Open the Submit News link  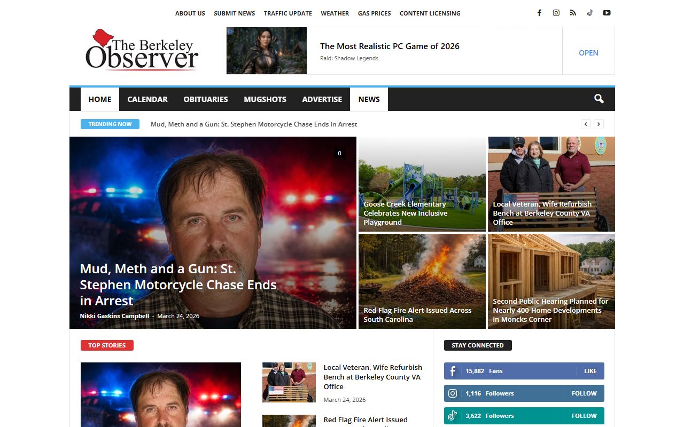click(x=235, y=13)
